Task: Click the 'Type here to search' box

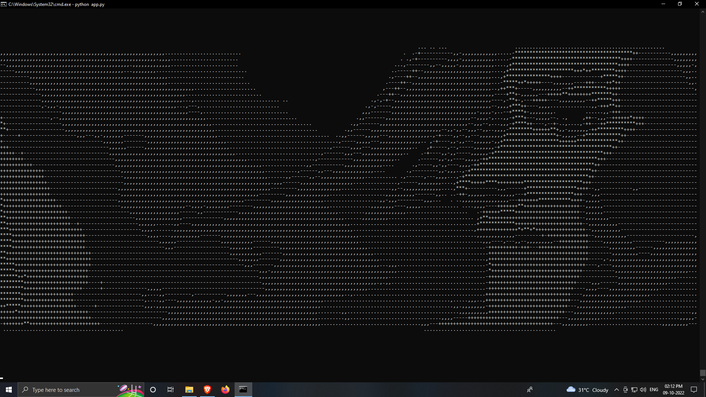Action: (70, 390)
